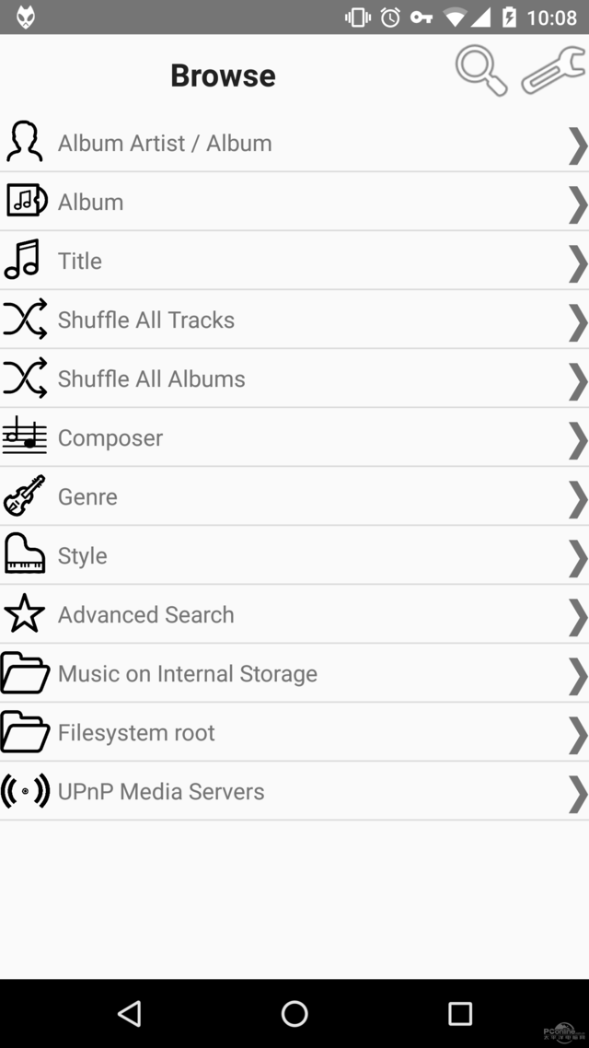
Task: Click the guitar icon beside Genre
Action: (24, 495)
